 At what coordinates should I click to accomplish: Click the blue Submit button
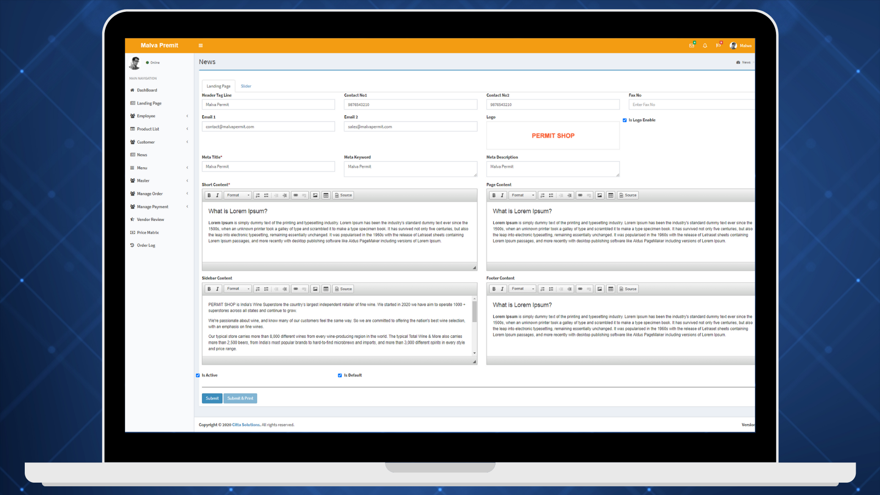click(212, 398)
